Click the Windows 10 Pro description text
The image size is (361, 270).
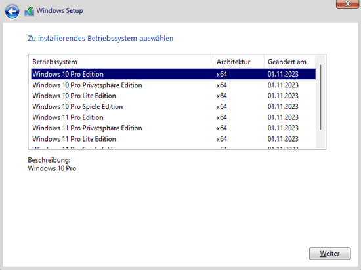click(x=52, y=168)
